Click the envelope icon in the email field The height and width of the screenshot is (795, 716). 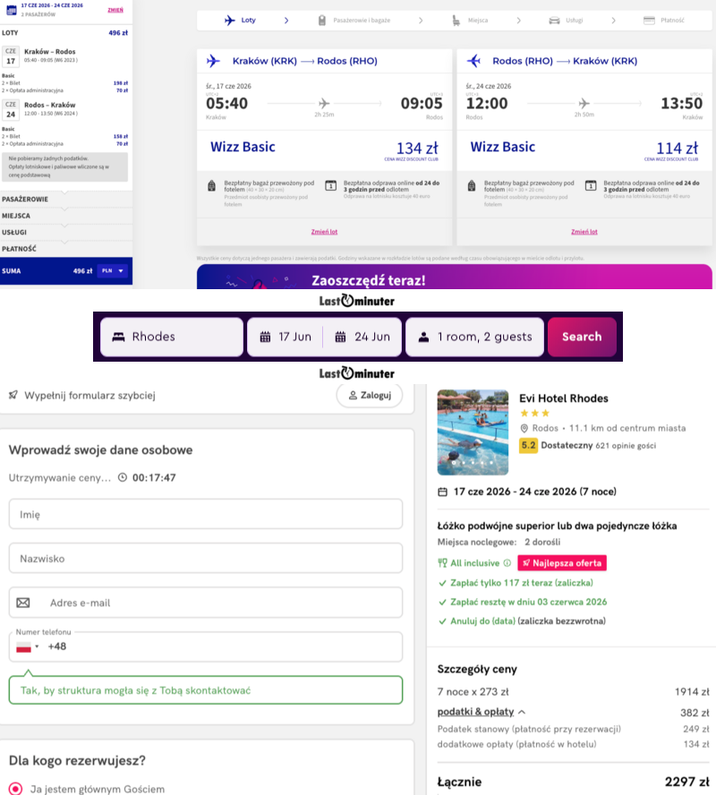click(x=23, y=603)
